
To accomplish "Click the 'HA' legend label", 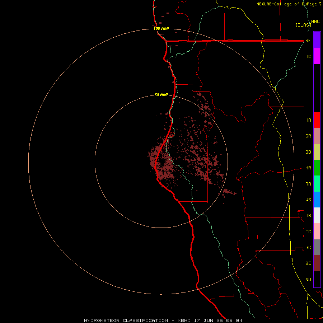I will point(308,120).
